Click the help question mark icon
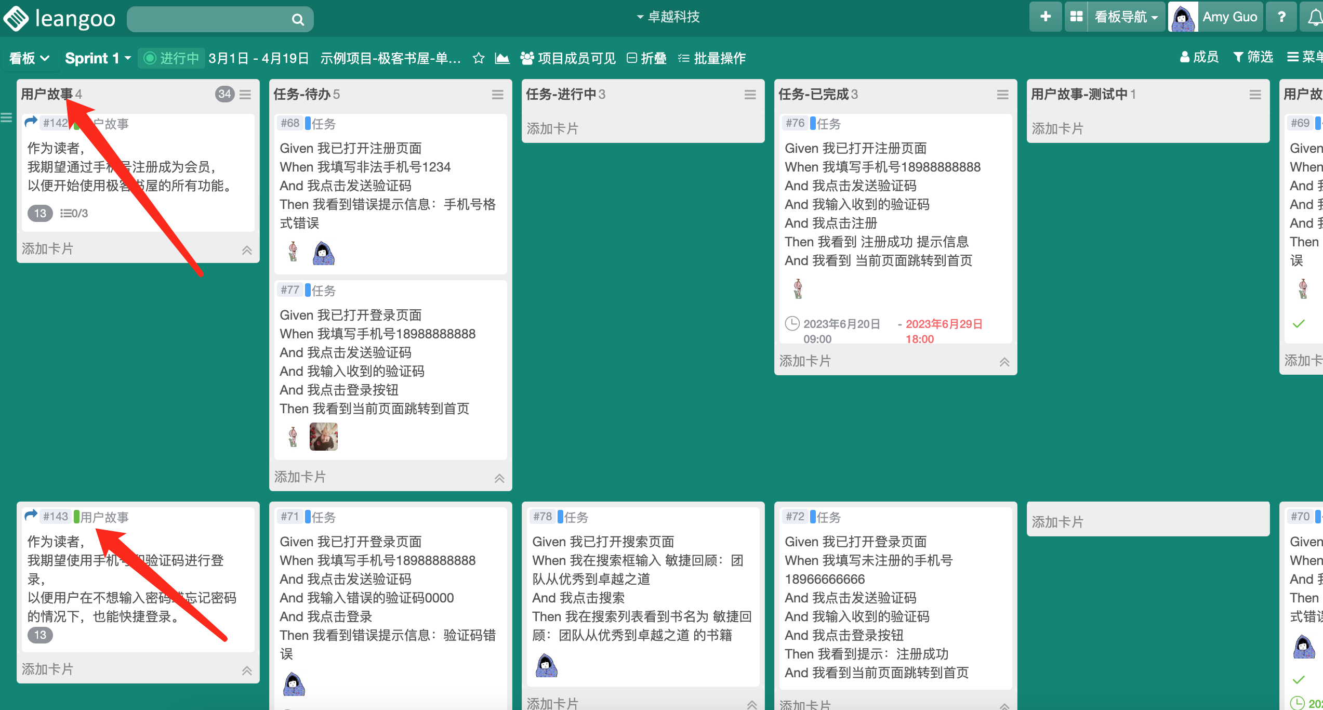The width and height of the screenshot is (1323, 710). pos(1281,17)
